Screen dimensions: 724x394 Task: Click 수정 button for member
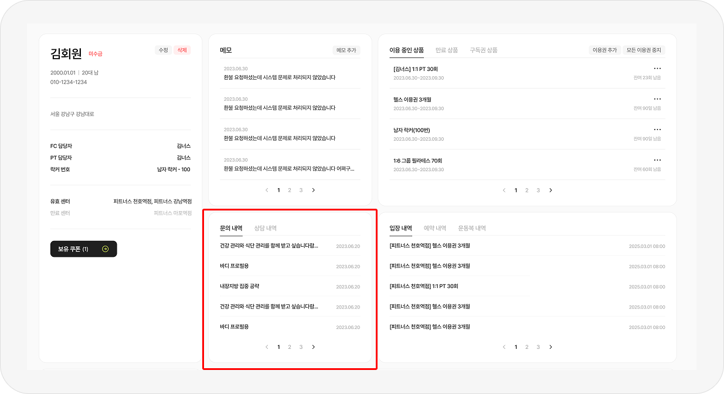163,50
